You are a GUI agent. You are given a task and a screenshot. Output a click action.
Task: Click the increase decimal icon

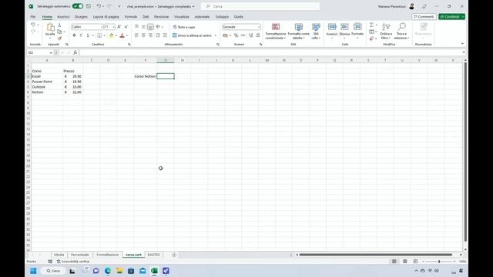click(250, 35)
